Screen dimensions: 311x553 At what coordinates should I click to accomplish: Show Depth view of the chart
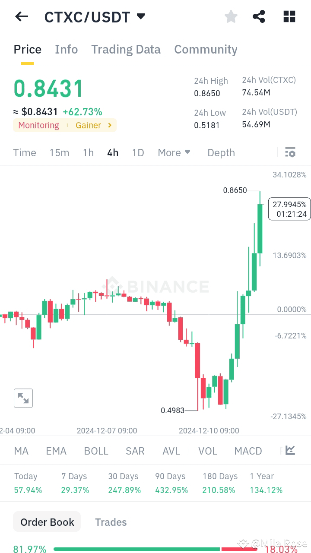click(221, 152)
